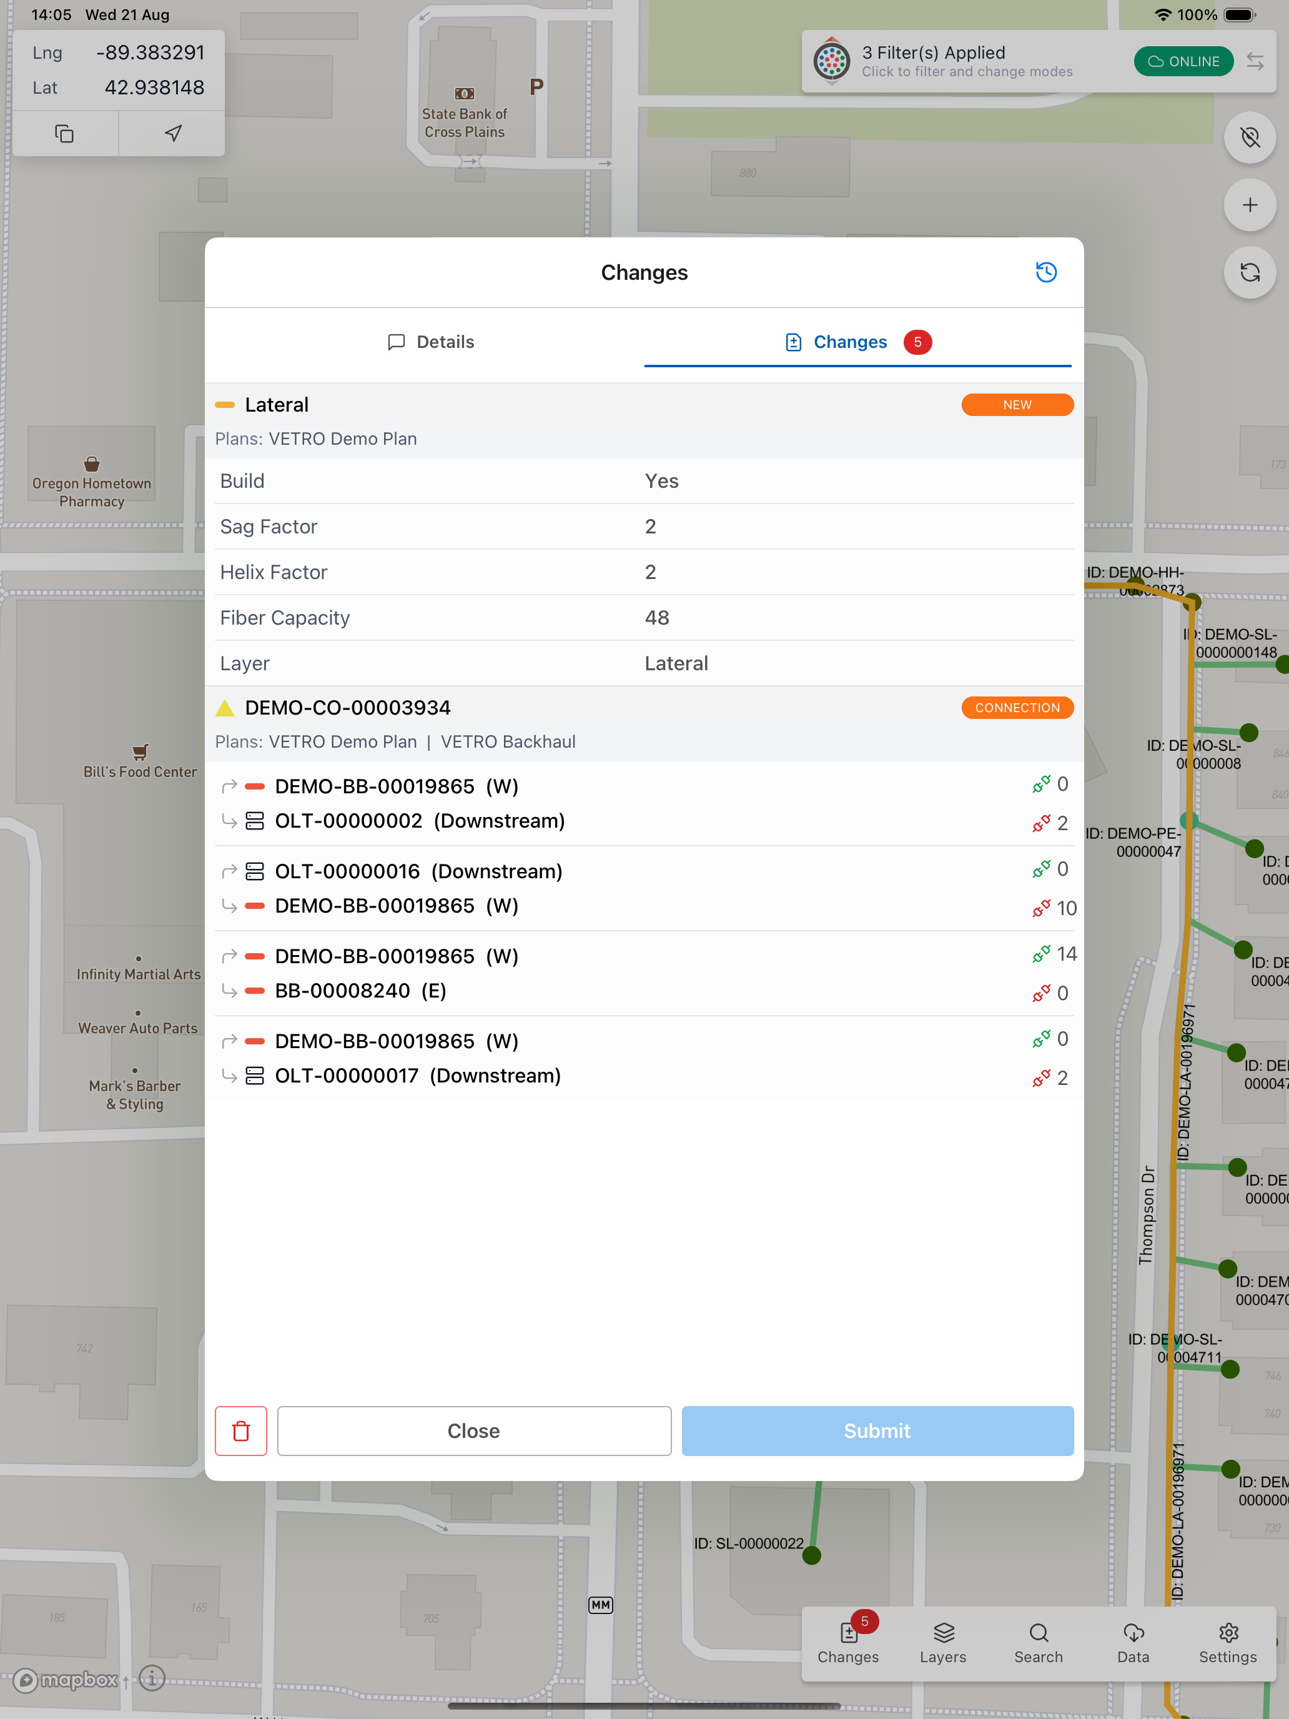This screenshot has width=1289, height=1719.
Task: Tap the swap arrows icon beside ONLINE
Action: click(x=1255, y=61)
